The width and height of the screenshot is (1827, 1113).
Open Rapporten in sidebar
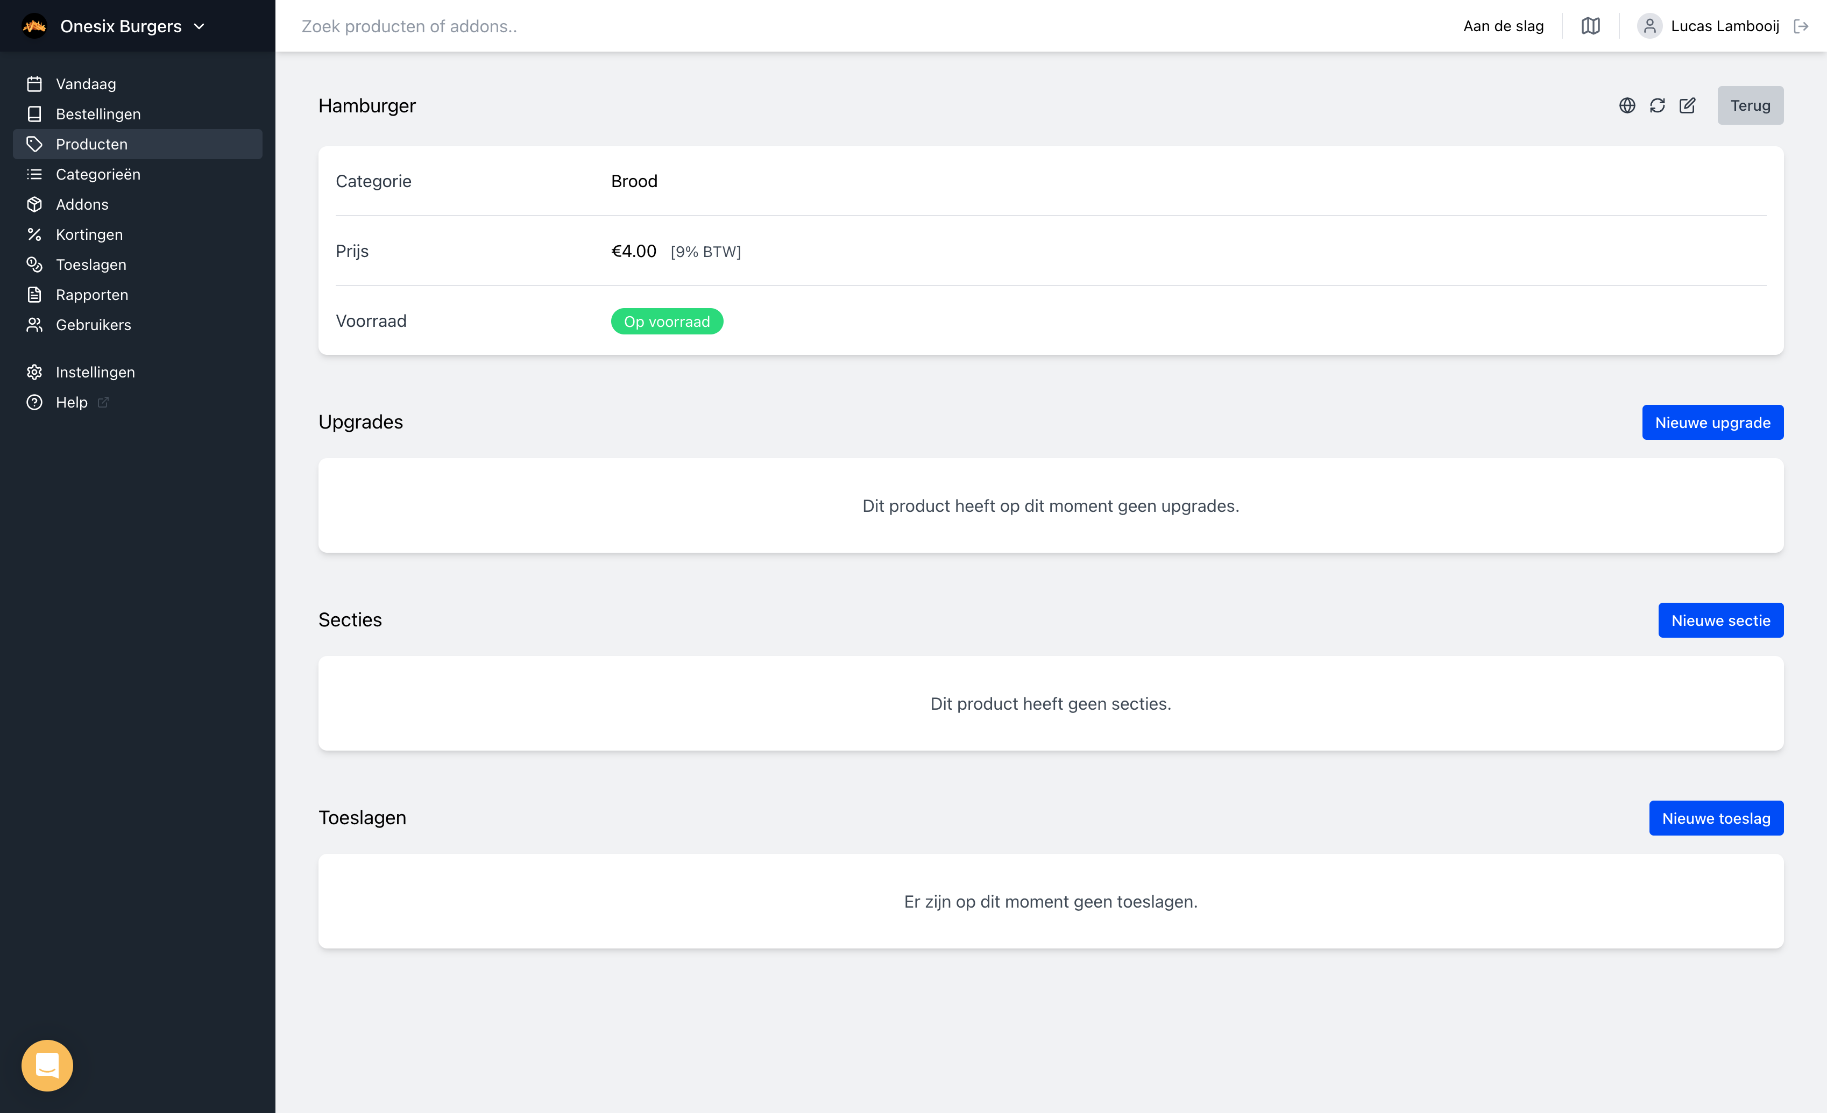click(x=137, y=295)
